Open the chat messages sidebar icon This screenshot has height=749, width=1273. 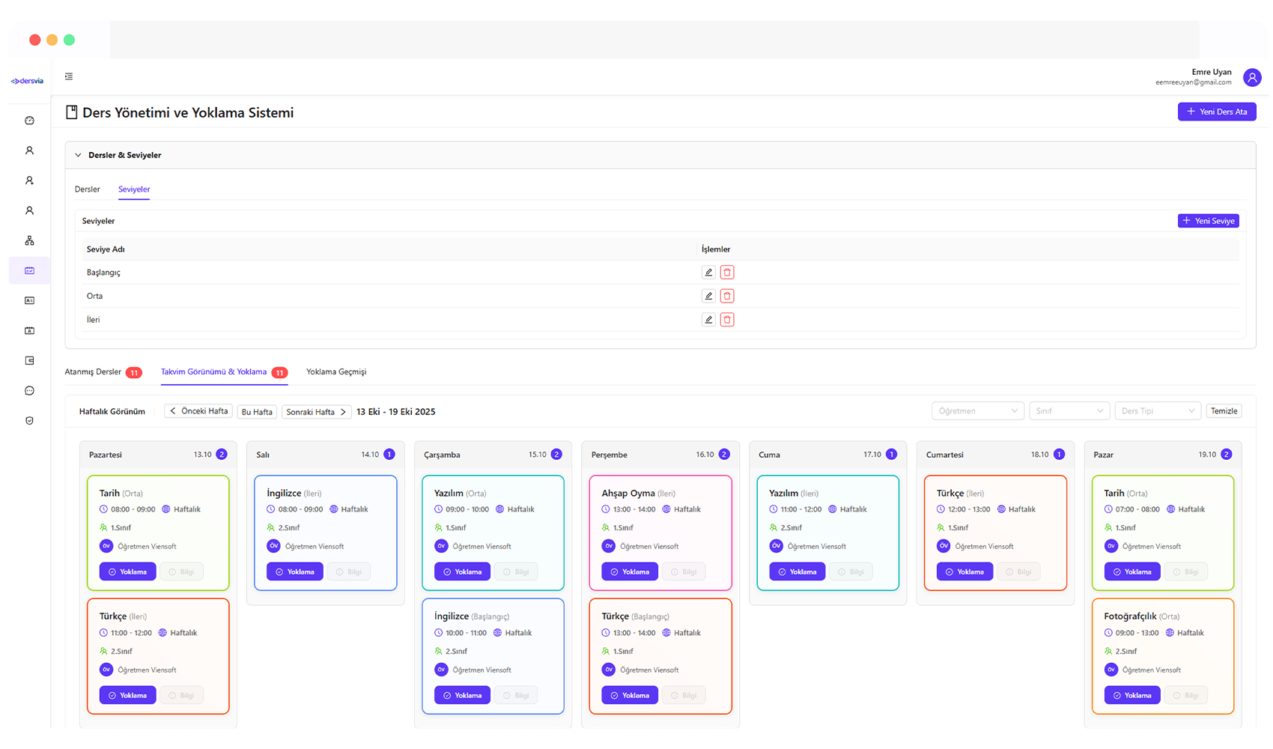(29, 391)
